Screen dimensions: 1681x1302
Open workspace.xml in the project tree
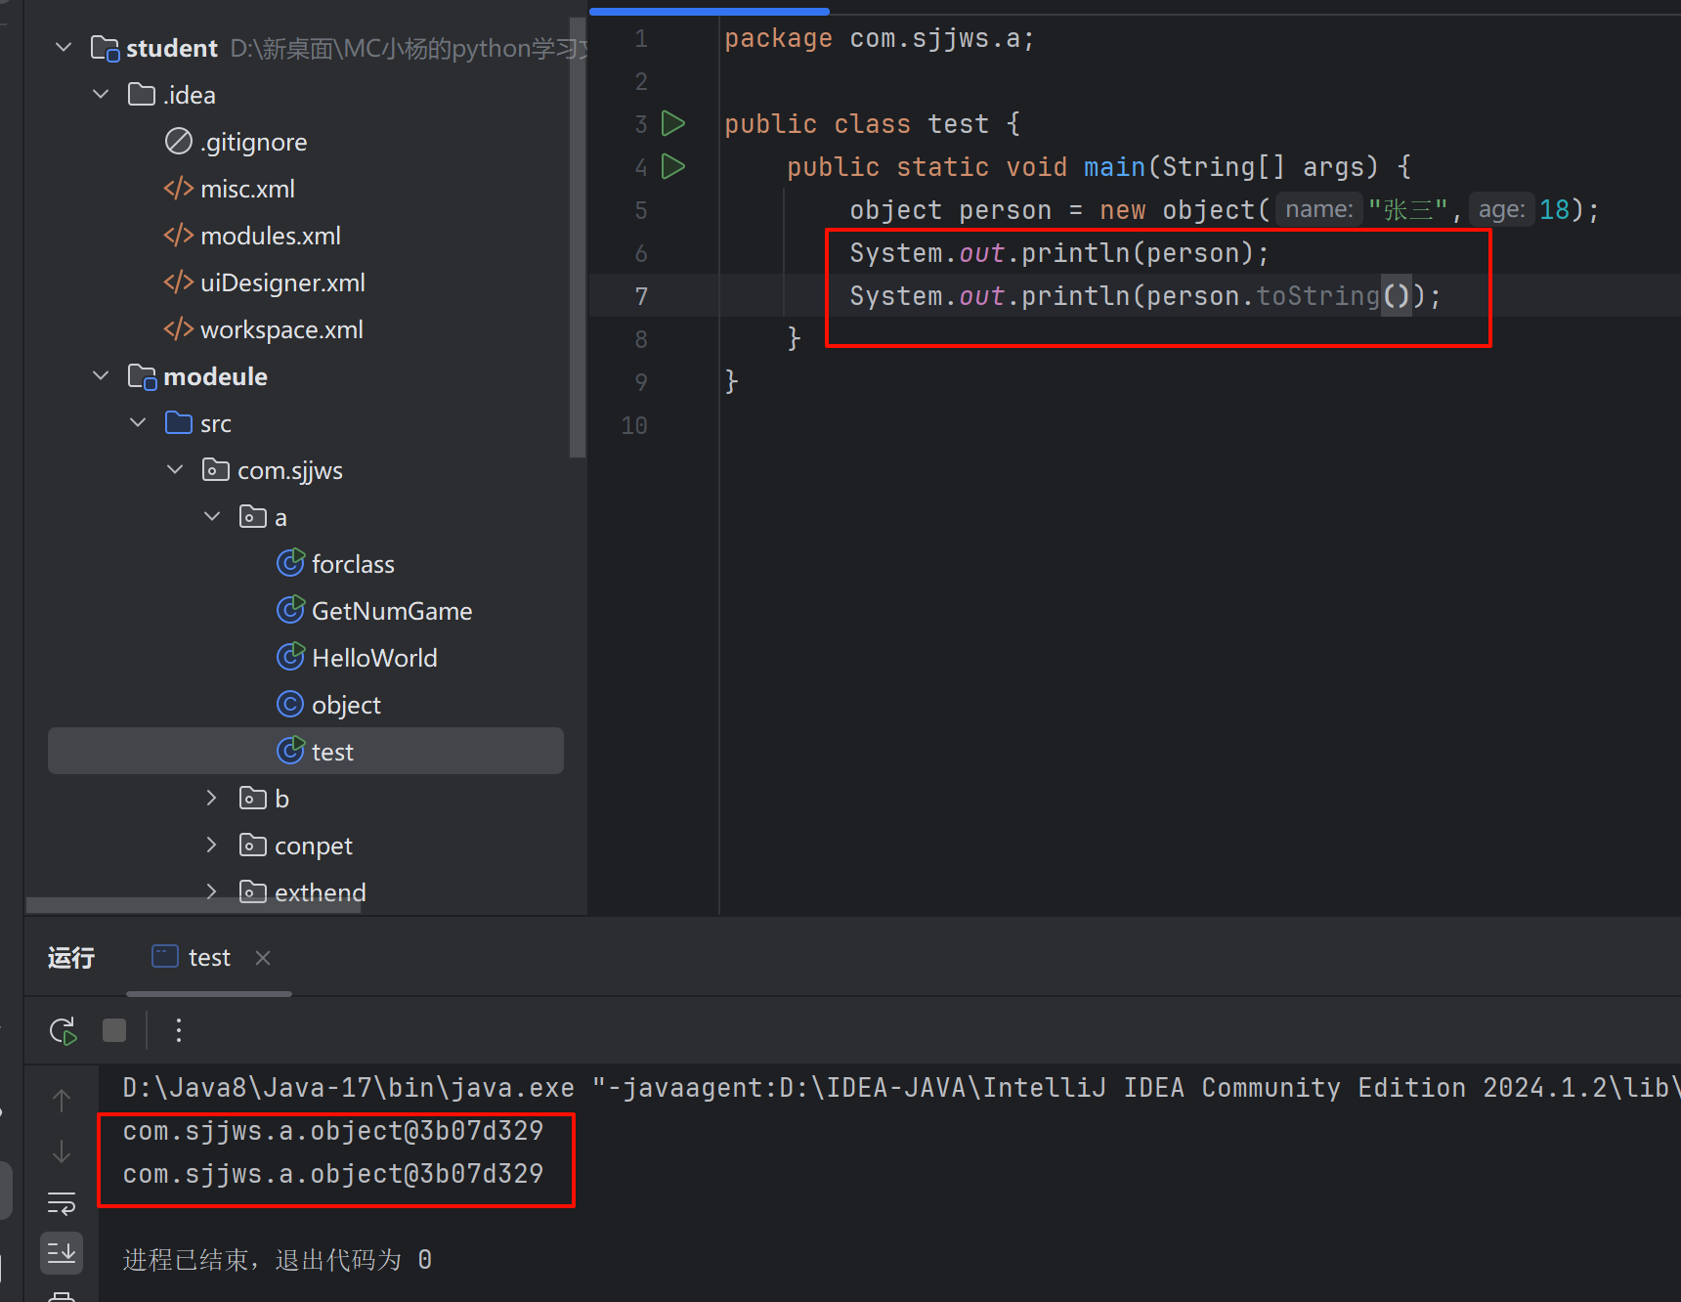[x=280, y=329]
